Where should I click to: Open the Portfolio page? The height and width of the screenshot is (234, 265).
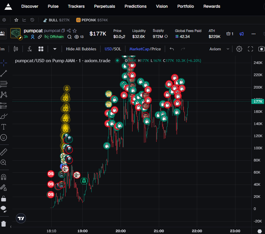185,6
